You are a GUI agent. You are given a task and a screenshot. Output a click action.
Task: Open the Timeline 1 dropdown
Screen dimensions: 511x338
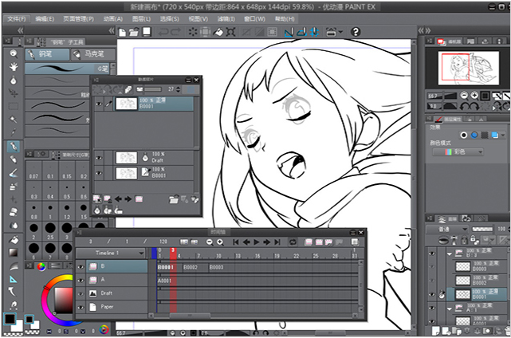pos(111,253)
